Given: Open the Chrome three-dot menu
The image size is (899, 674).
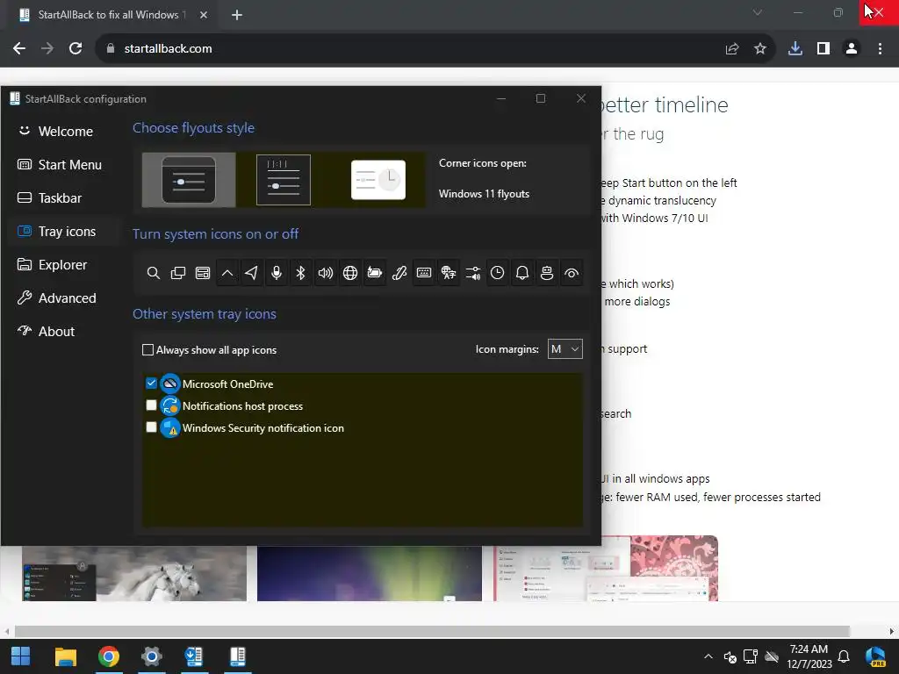Looking at the screenshot, I should click(x=880, y=49).
